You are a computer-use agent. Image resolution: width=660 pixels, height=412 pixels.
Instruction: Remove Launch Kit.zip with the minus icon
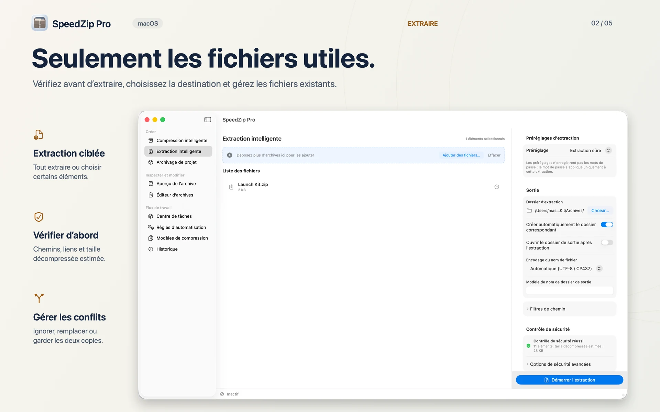[497, 187]
